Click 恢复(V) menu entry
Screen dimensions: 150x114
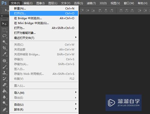click(44, 79)
